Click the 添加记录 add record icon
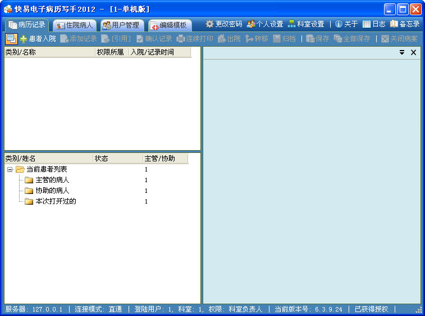425x316 pixels. click(x=65, y=39)
